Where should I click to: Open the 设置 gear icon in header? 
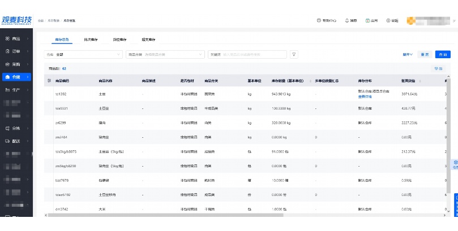[x=388, y=20]
